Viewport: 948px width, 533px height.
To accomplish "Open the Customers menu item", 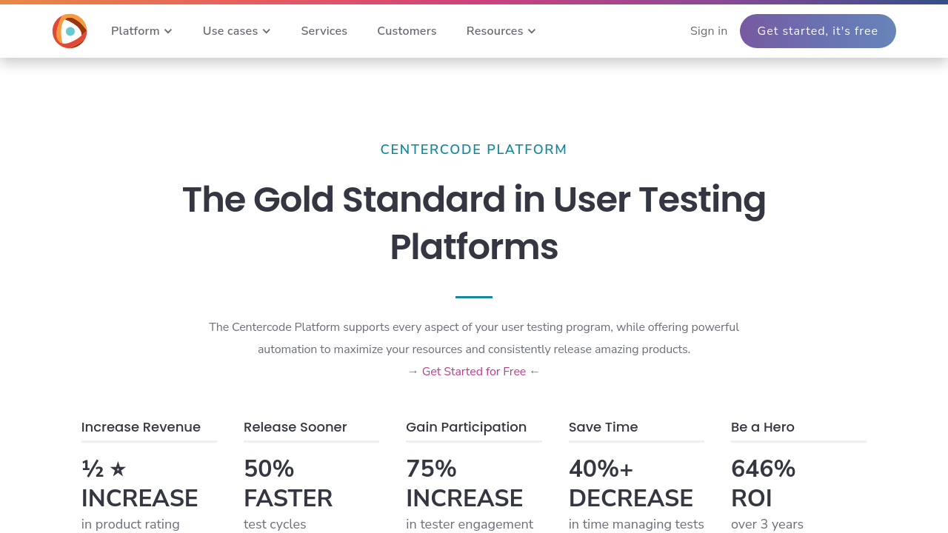I will pos(407,31).
